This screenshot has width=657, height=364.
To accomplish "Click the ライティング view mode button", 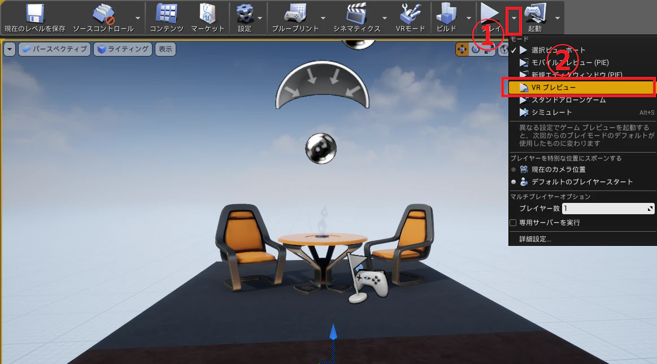I will point(123,49).
